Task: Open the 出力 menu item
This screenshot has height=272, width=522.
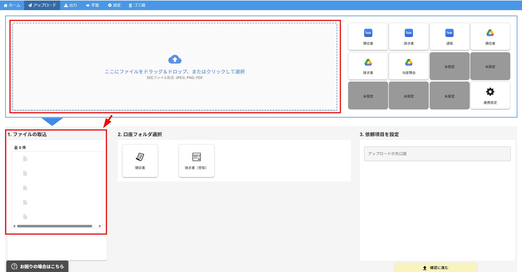Action: pos(71,5)
